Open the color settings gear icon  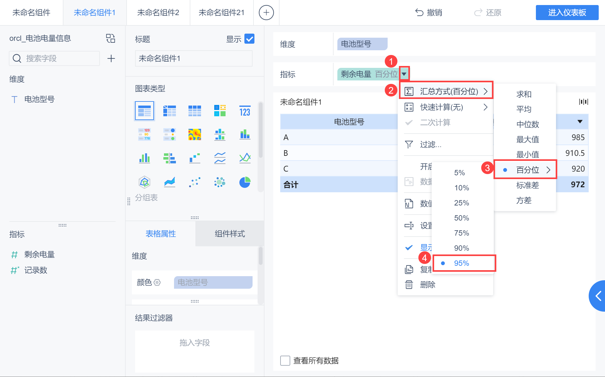(x=157, y=282)
